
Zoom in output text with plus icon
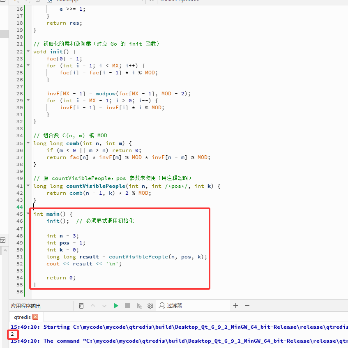click(236, 306)
